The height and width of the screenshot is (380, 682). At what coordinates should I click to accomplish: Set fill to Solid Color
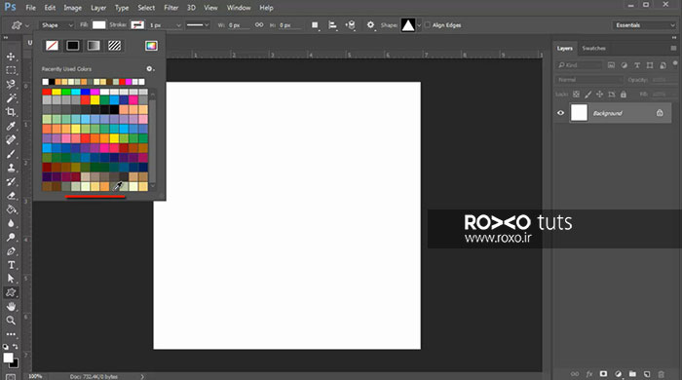pyautogui.click(x=73, y=46)
